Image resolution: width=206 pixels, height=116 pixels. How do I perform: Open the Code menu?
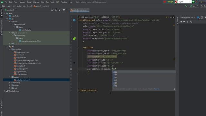tap(29, 2)
